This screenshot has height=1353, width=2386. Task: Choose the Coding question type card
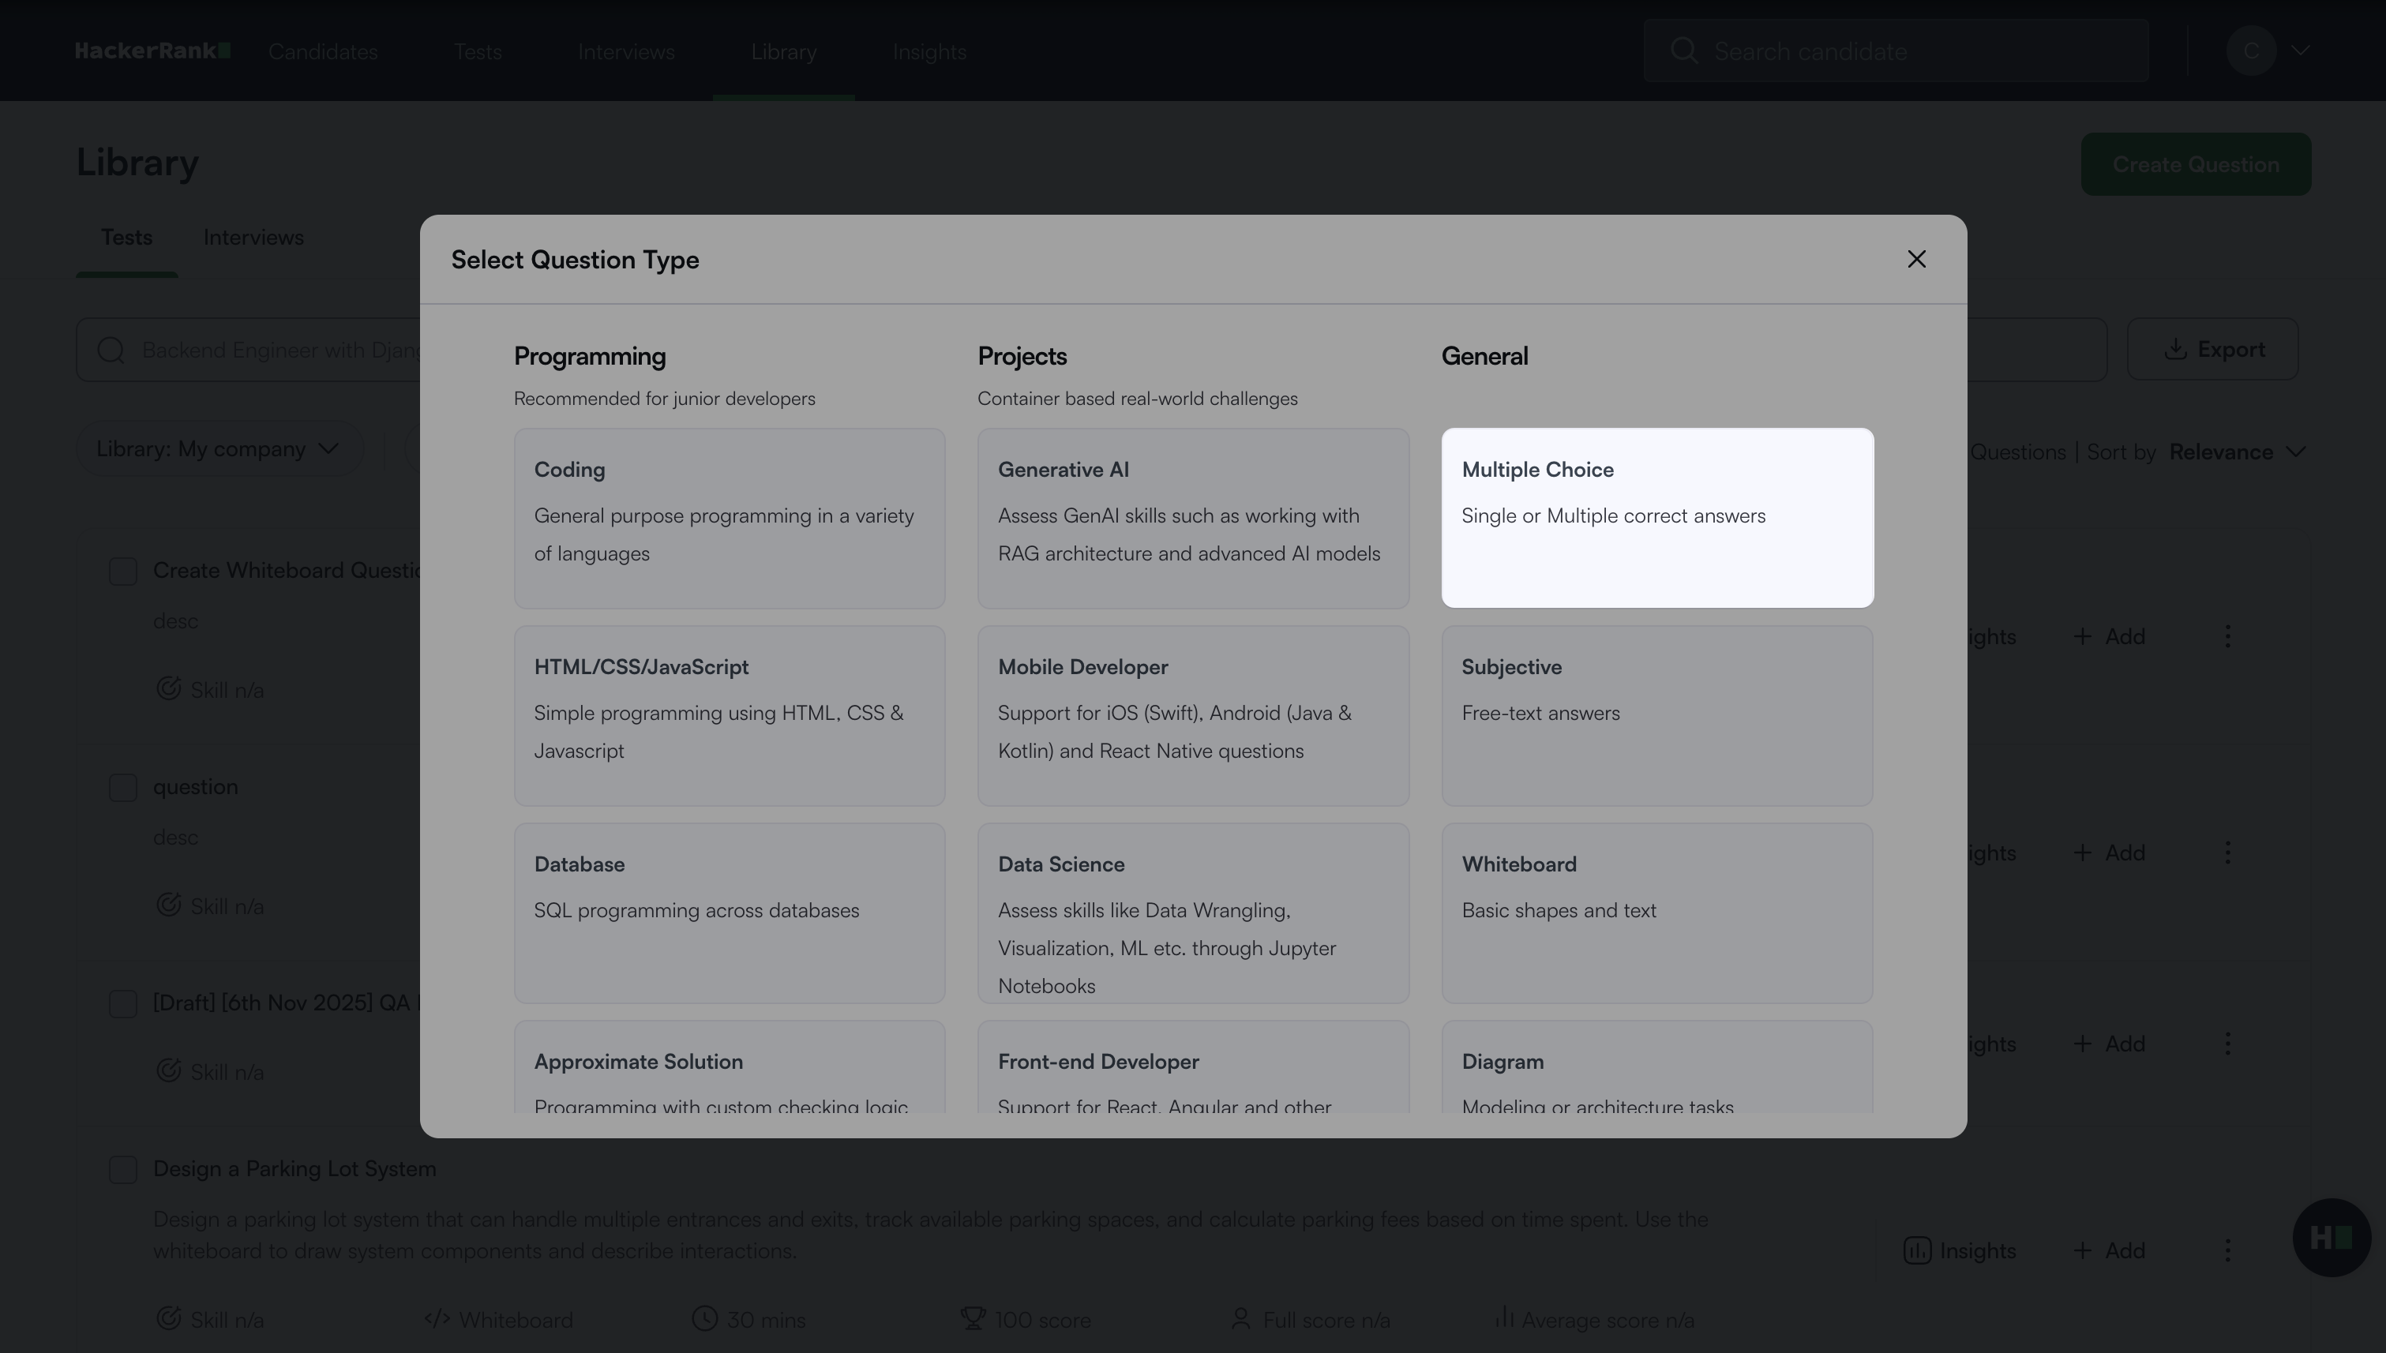pos(729,518)
